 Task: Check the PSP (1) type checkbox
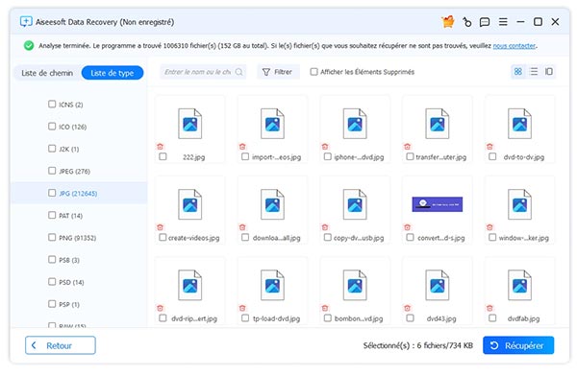pos(52,304)
